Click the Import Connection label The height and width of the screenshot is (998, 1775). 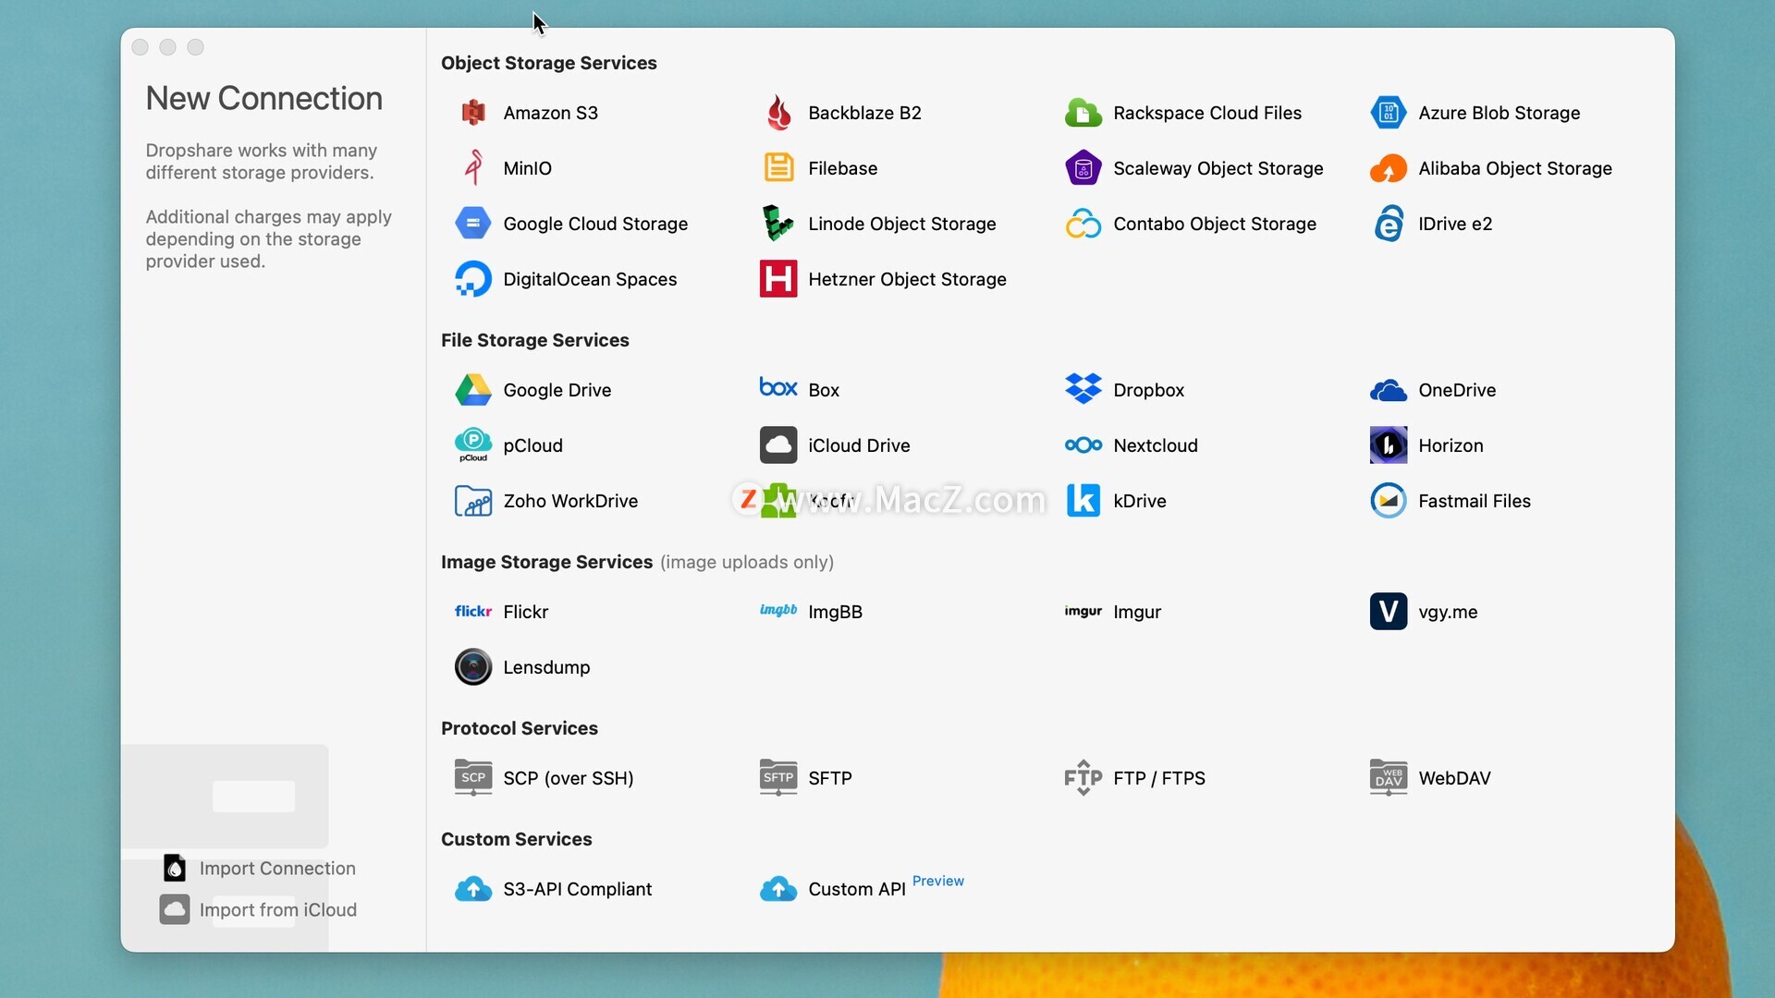pos(277,869)
